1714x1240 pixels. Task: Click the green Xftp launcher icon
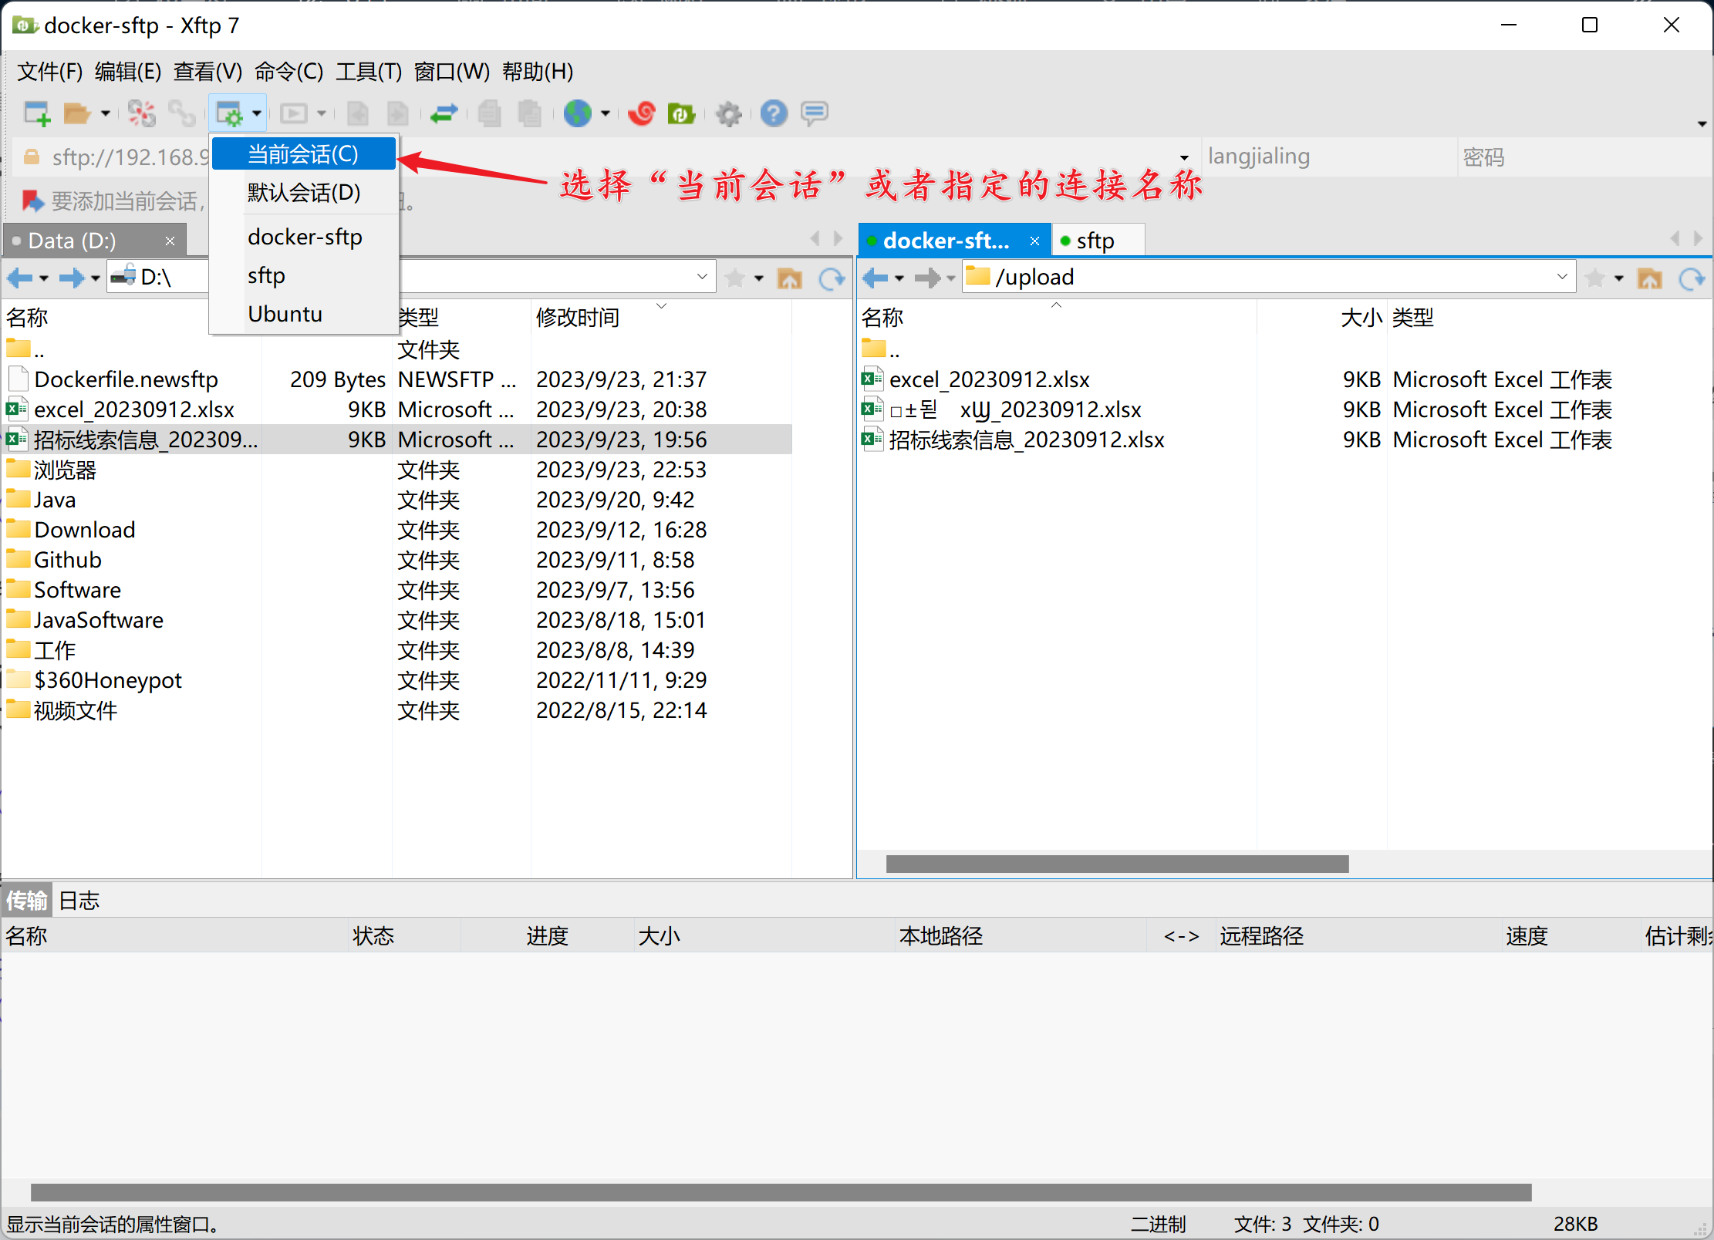681,114
